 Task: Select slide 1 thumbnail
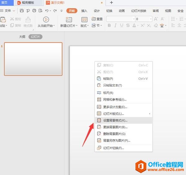click(33, 59)
